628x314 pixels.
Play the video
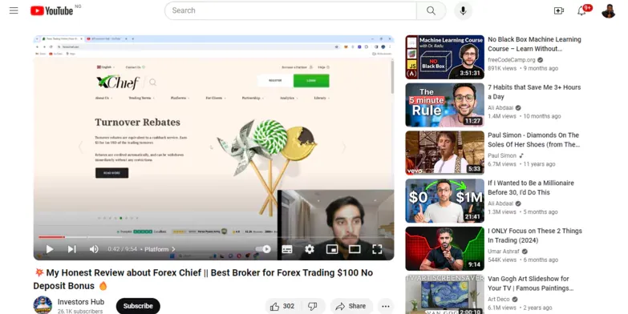click(x=50, y=249)
